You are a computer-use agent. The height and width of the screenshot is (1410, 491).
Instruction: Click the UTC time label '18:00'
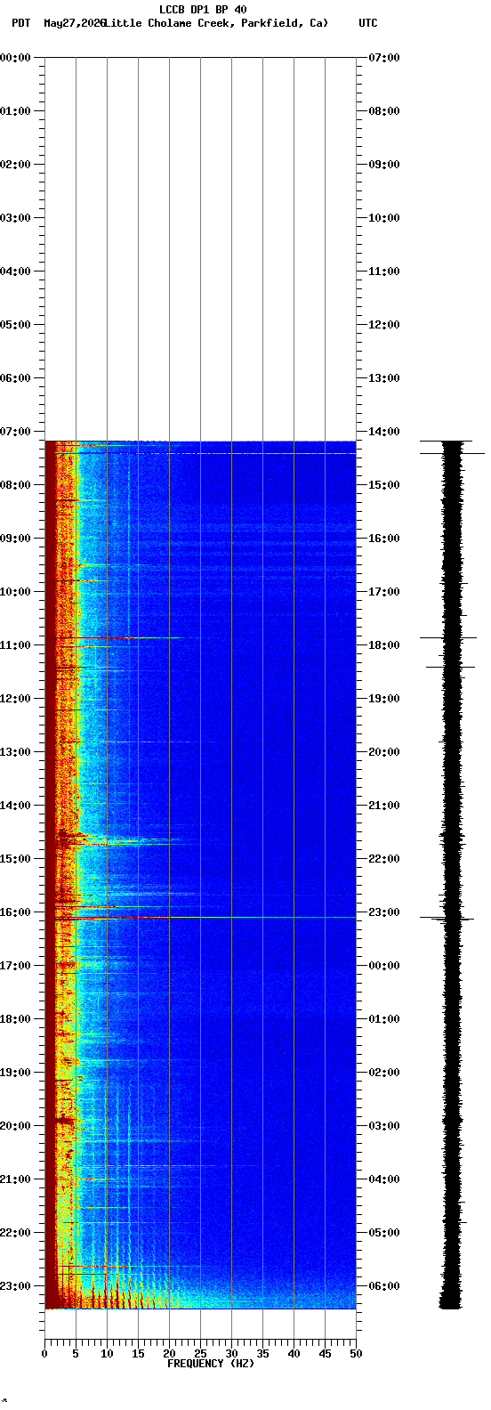(x=384, y=645)
